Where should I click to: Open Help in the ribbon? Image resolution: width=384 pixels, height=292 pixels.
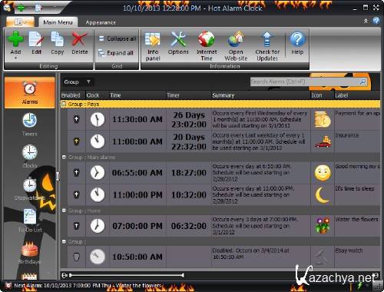[x=297, y=43]
